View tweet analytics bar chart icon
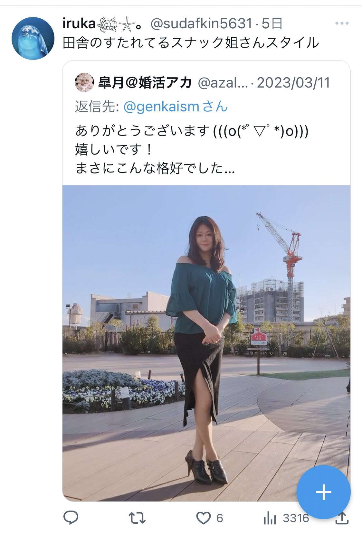Viewport: 362px width, 533px height. 269,518
